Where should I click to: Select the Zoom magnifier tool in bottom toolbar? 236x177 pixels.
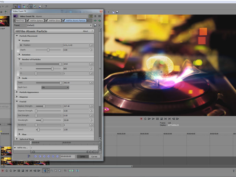(60, 171)
